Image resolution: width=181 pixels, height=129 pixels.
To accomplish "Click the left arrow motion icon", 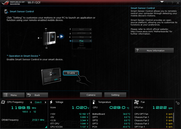I will pyautogui.click(x=70, y=37).
